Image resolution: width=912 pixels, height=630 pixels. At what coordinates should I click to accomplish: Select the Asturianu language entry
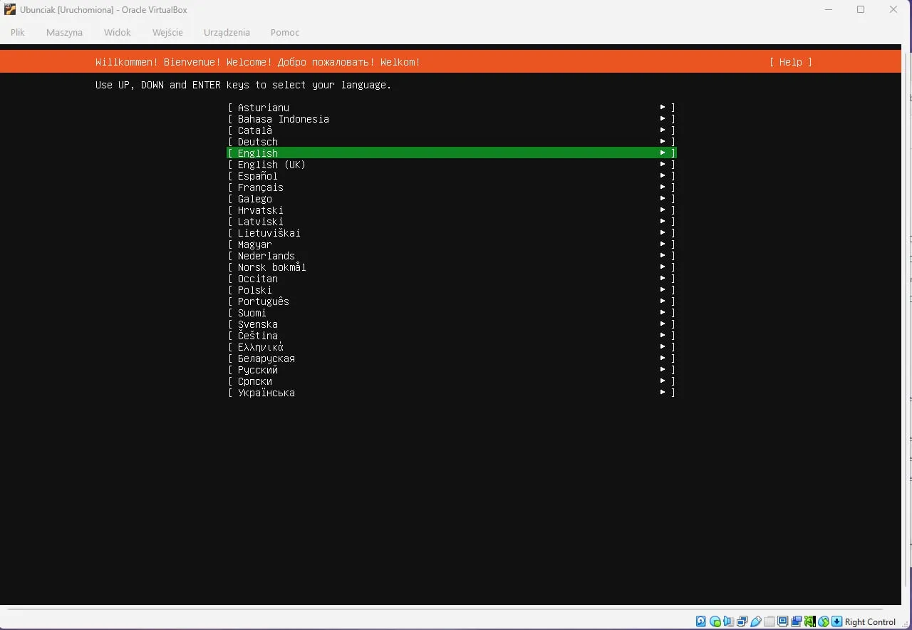(451, 108)
